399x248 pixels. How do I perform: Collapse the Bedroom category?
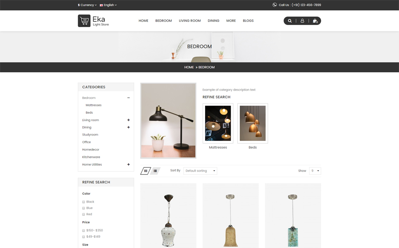pyautogui.click(x=129, y=98)
